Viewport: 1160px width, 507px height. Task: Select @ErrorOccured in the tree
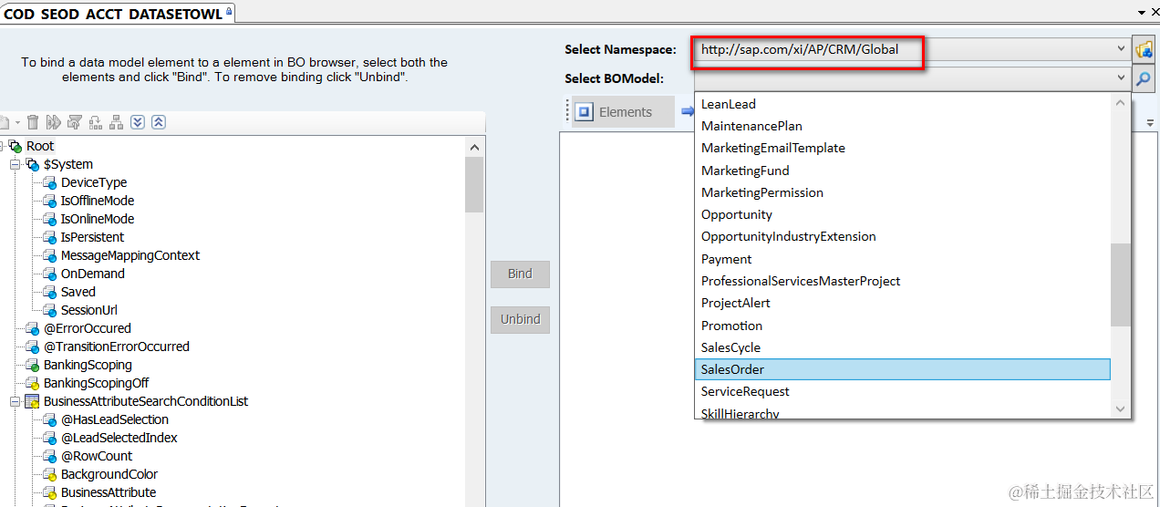click(x=88, y=328)
